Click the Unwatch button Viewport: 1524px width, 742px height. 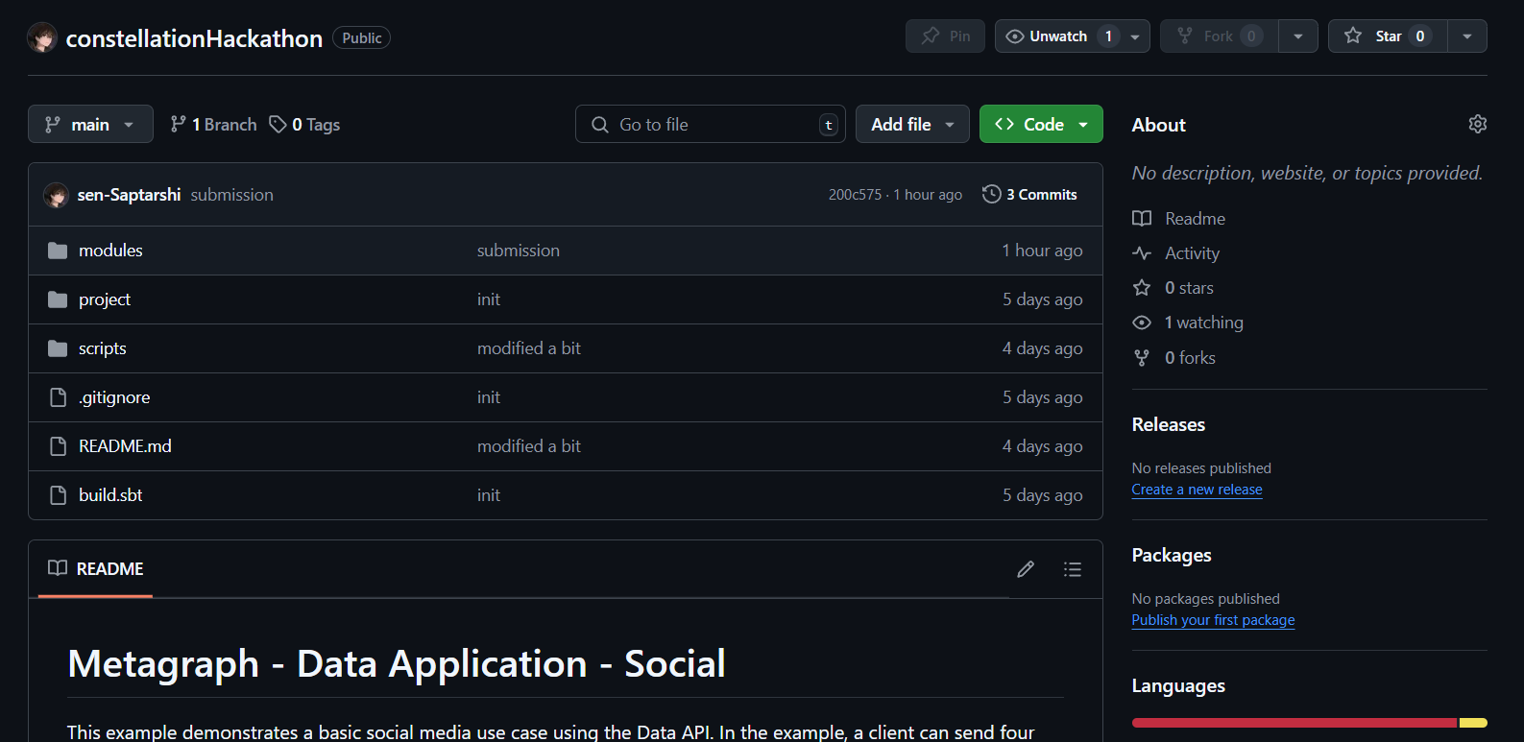(1058, 36)
